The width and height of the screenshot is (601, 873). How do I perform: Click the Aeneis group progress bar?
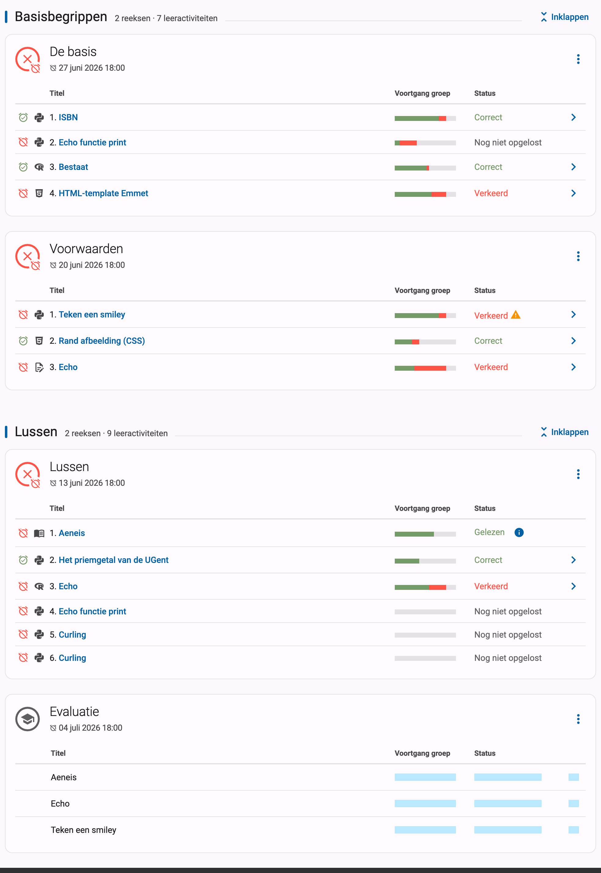pyautogui.click(x=425, y=534)
